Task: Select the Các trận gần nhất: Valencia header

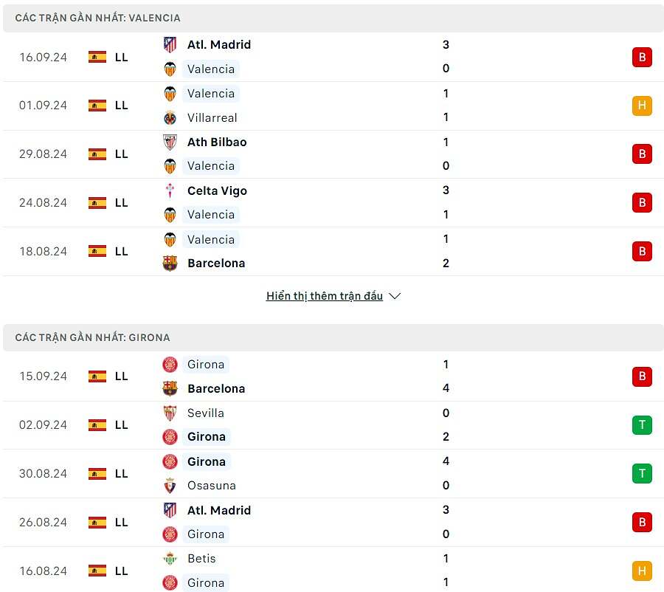Action: 98,18
